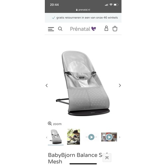Tap the gratis retourneren banner text
This screenshot has width=166, height=166.
(x=87, y=18)
